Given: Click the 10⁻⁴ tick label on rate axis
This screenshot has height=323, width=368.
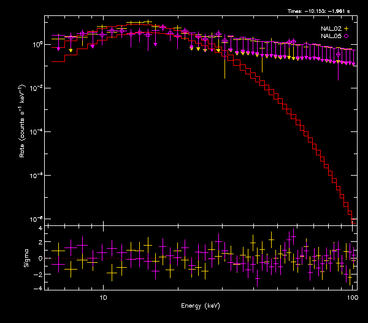Looking at the screenshot, I should pos(36,132).
